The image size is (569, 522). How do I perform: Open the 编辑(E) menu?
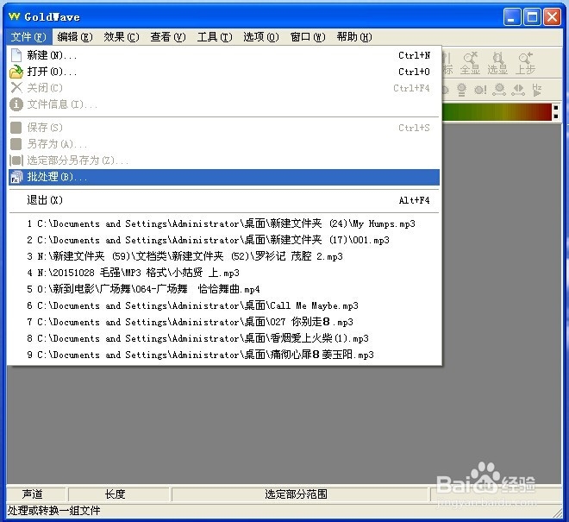click(75, 37)
